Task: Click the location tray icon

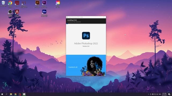Action: tap(151, 94)
